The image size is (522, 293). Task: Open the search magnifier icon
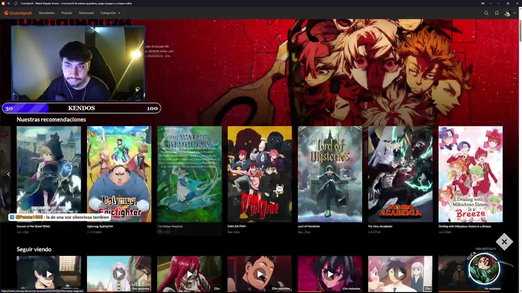tap(486, 13)
